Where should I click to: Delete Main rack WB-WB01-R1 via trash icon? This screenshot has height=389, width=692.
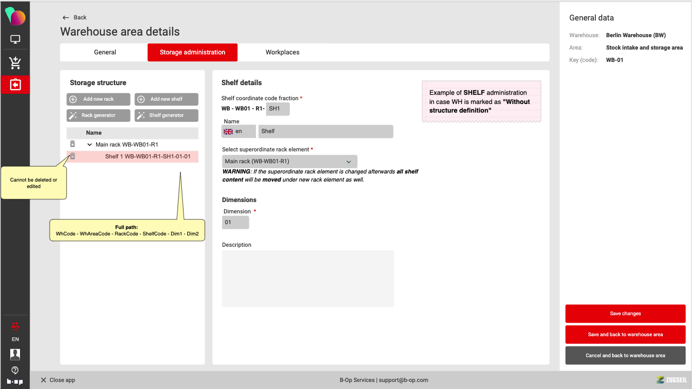coord(72,144)
